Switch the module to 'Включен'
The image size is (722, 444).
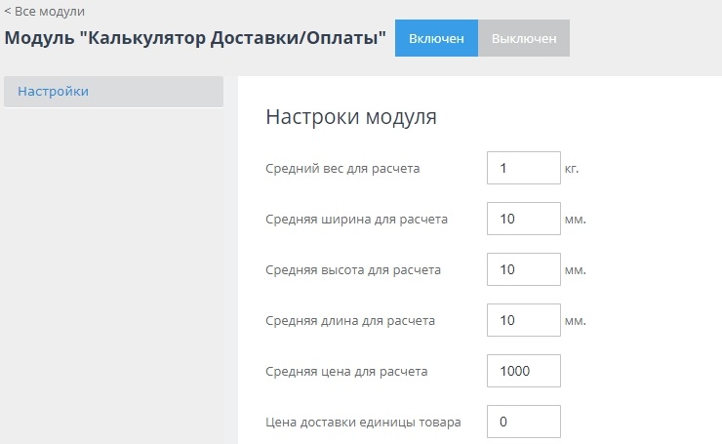(436, 38)
